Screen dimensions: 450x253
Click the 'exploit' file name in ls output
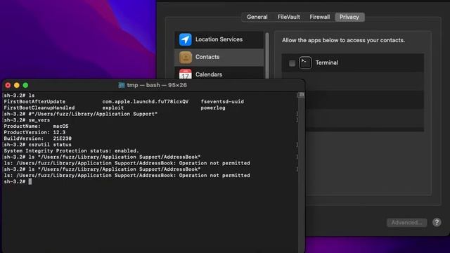pyautogui.click(x=112, y=108)
